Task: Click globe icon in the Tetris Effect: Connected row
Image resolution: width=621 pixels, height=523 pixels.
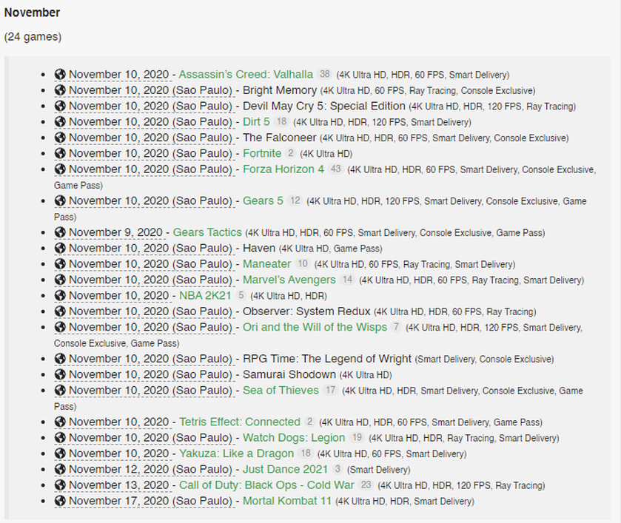Action: [x=60, y=422]
